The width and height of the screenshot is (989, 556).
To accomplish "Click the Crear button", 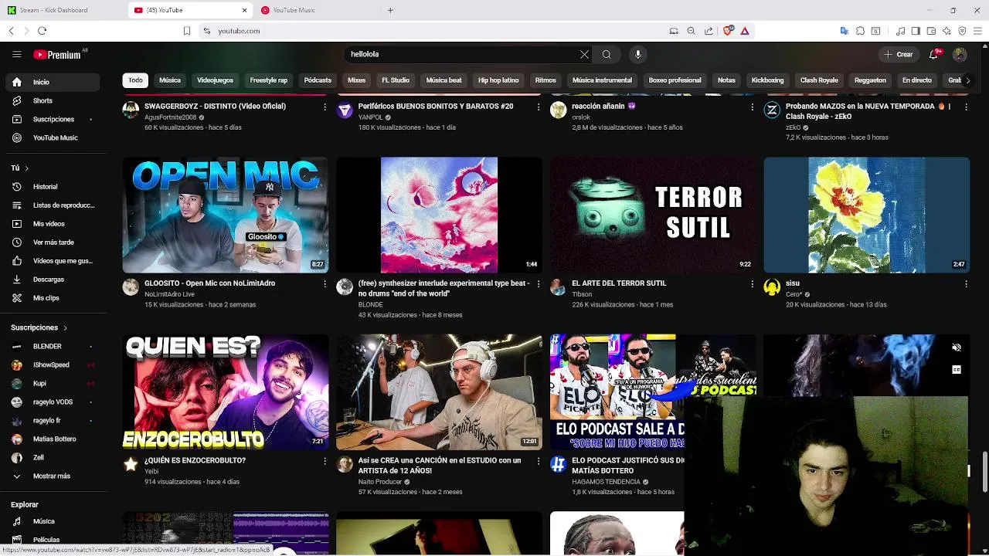I will click(899, 54).
